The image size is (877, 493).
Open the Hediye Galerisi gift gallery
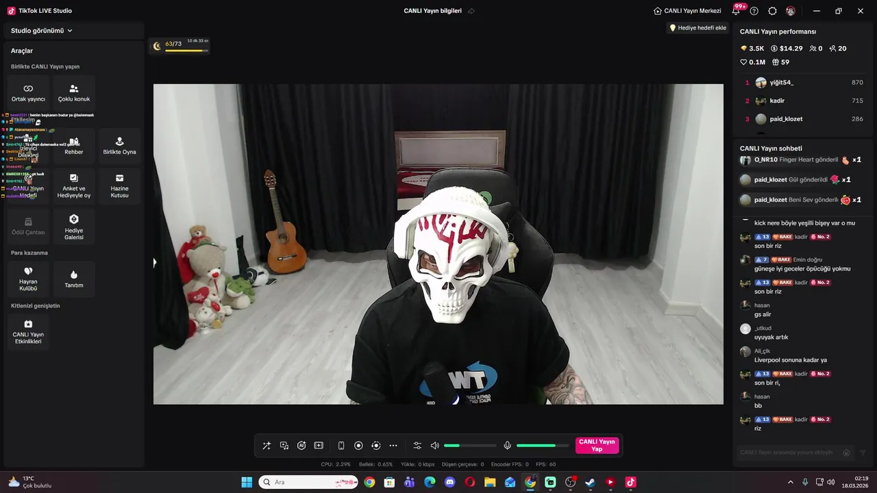(x=74, y=227)
